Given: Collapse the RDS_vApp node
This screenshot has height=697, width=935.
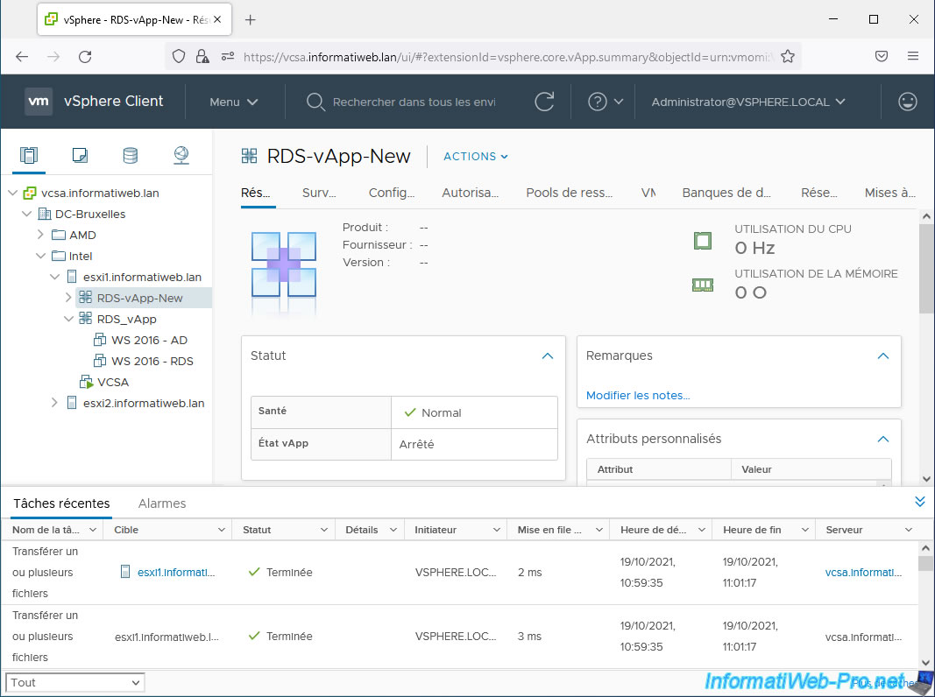Looking at the screenshot, I should [68, 319].
